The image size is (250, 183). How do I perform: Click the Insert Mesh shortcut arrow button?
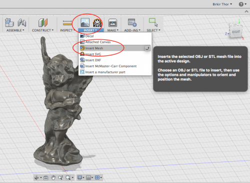[x=147, y=48]
